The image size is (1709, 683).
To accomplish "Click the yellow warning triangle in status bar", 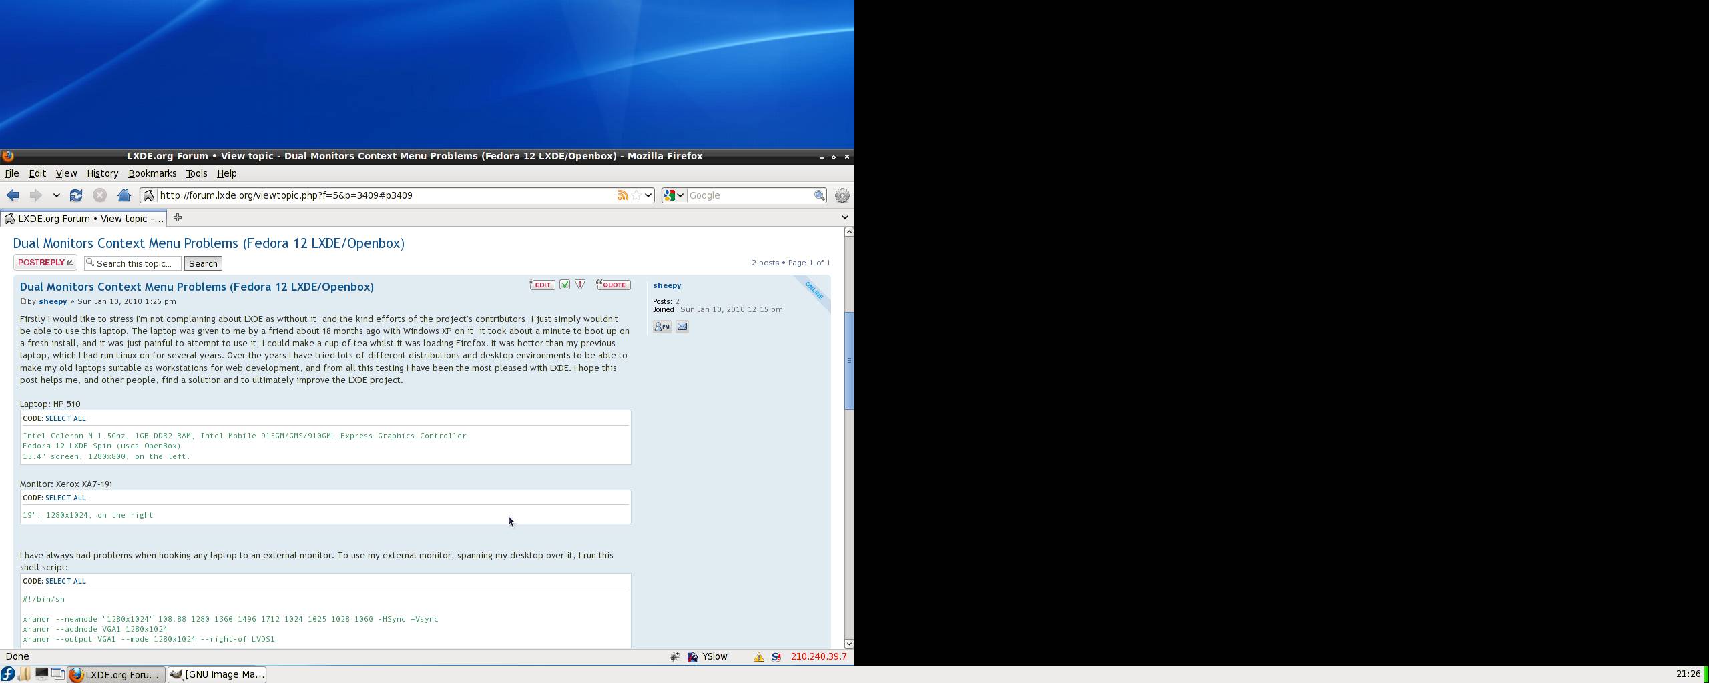I will click(759, 657).
